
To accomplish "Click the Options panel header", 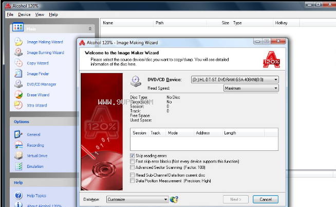I will click(44, 122).
